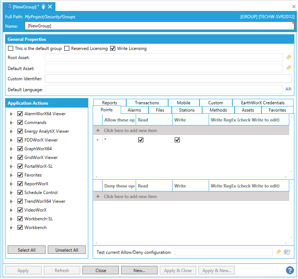Expand the Workbench-SL tree node
Viewport: 298px width, 279px height.
click(x=12, y=219)
